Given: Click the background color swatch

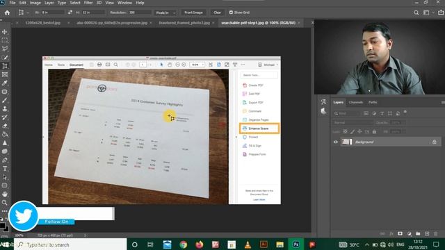Looking at the screenshot, I should (x=6, y=229).
